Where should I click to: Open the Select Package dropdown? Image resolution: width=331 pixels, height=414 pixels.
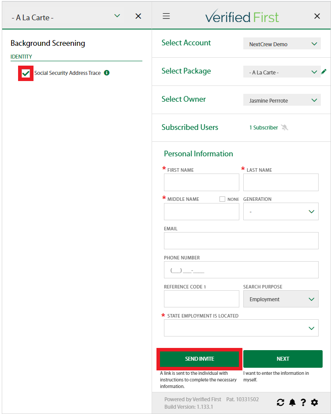tap(282, 72)
